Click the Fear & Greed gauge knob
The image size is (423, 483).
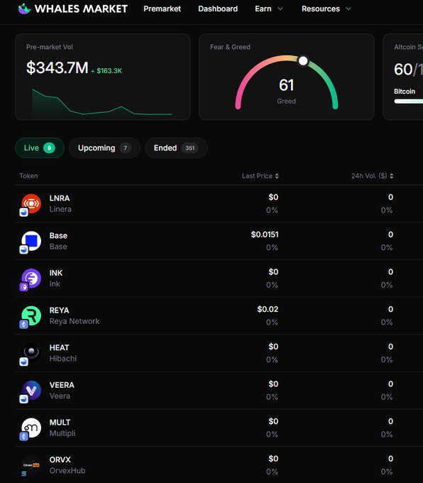click(x=303, y=60)
